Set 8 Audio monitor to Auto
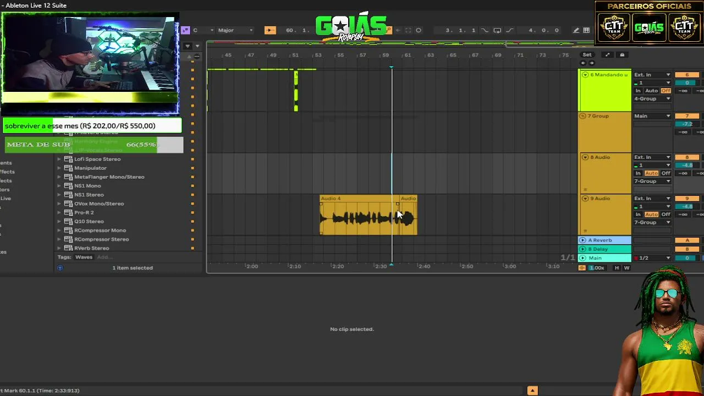 click(x=651, y=173)
